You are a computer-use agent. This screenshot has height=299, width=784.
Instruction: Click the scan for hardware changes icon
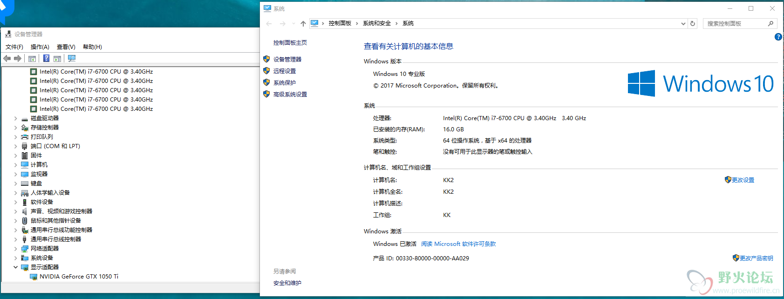tap(72, 59)
